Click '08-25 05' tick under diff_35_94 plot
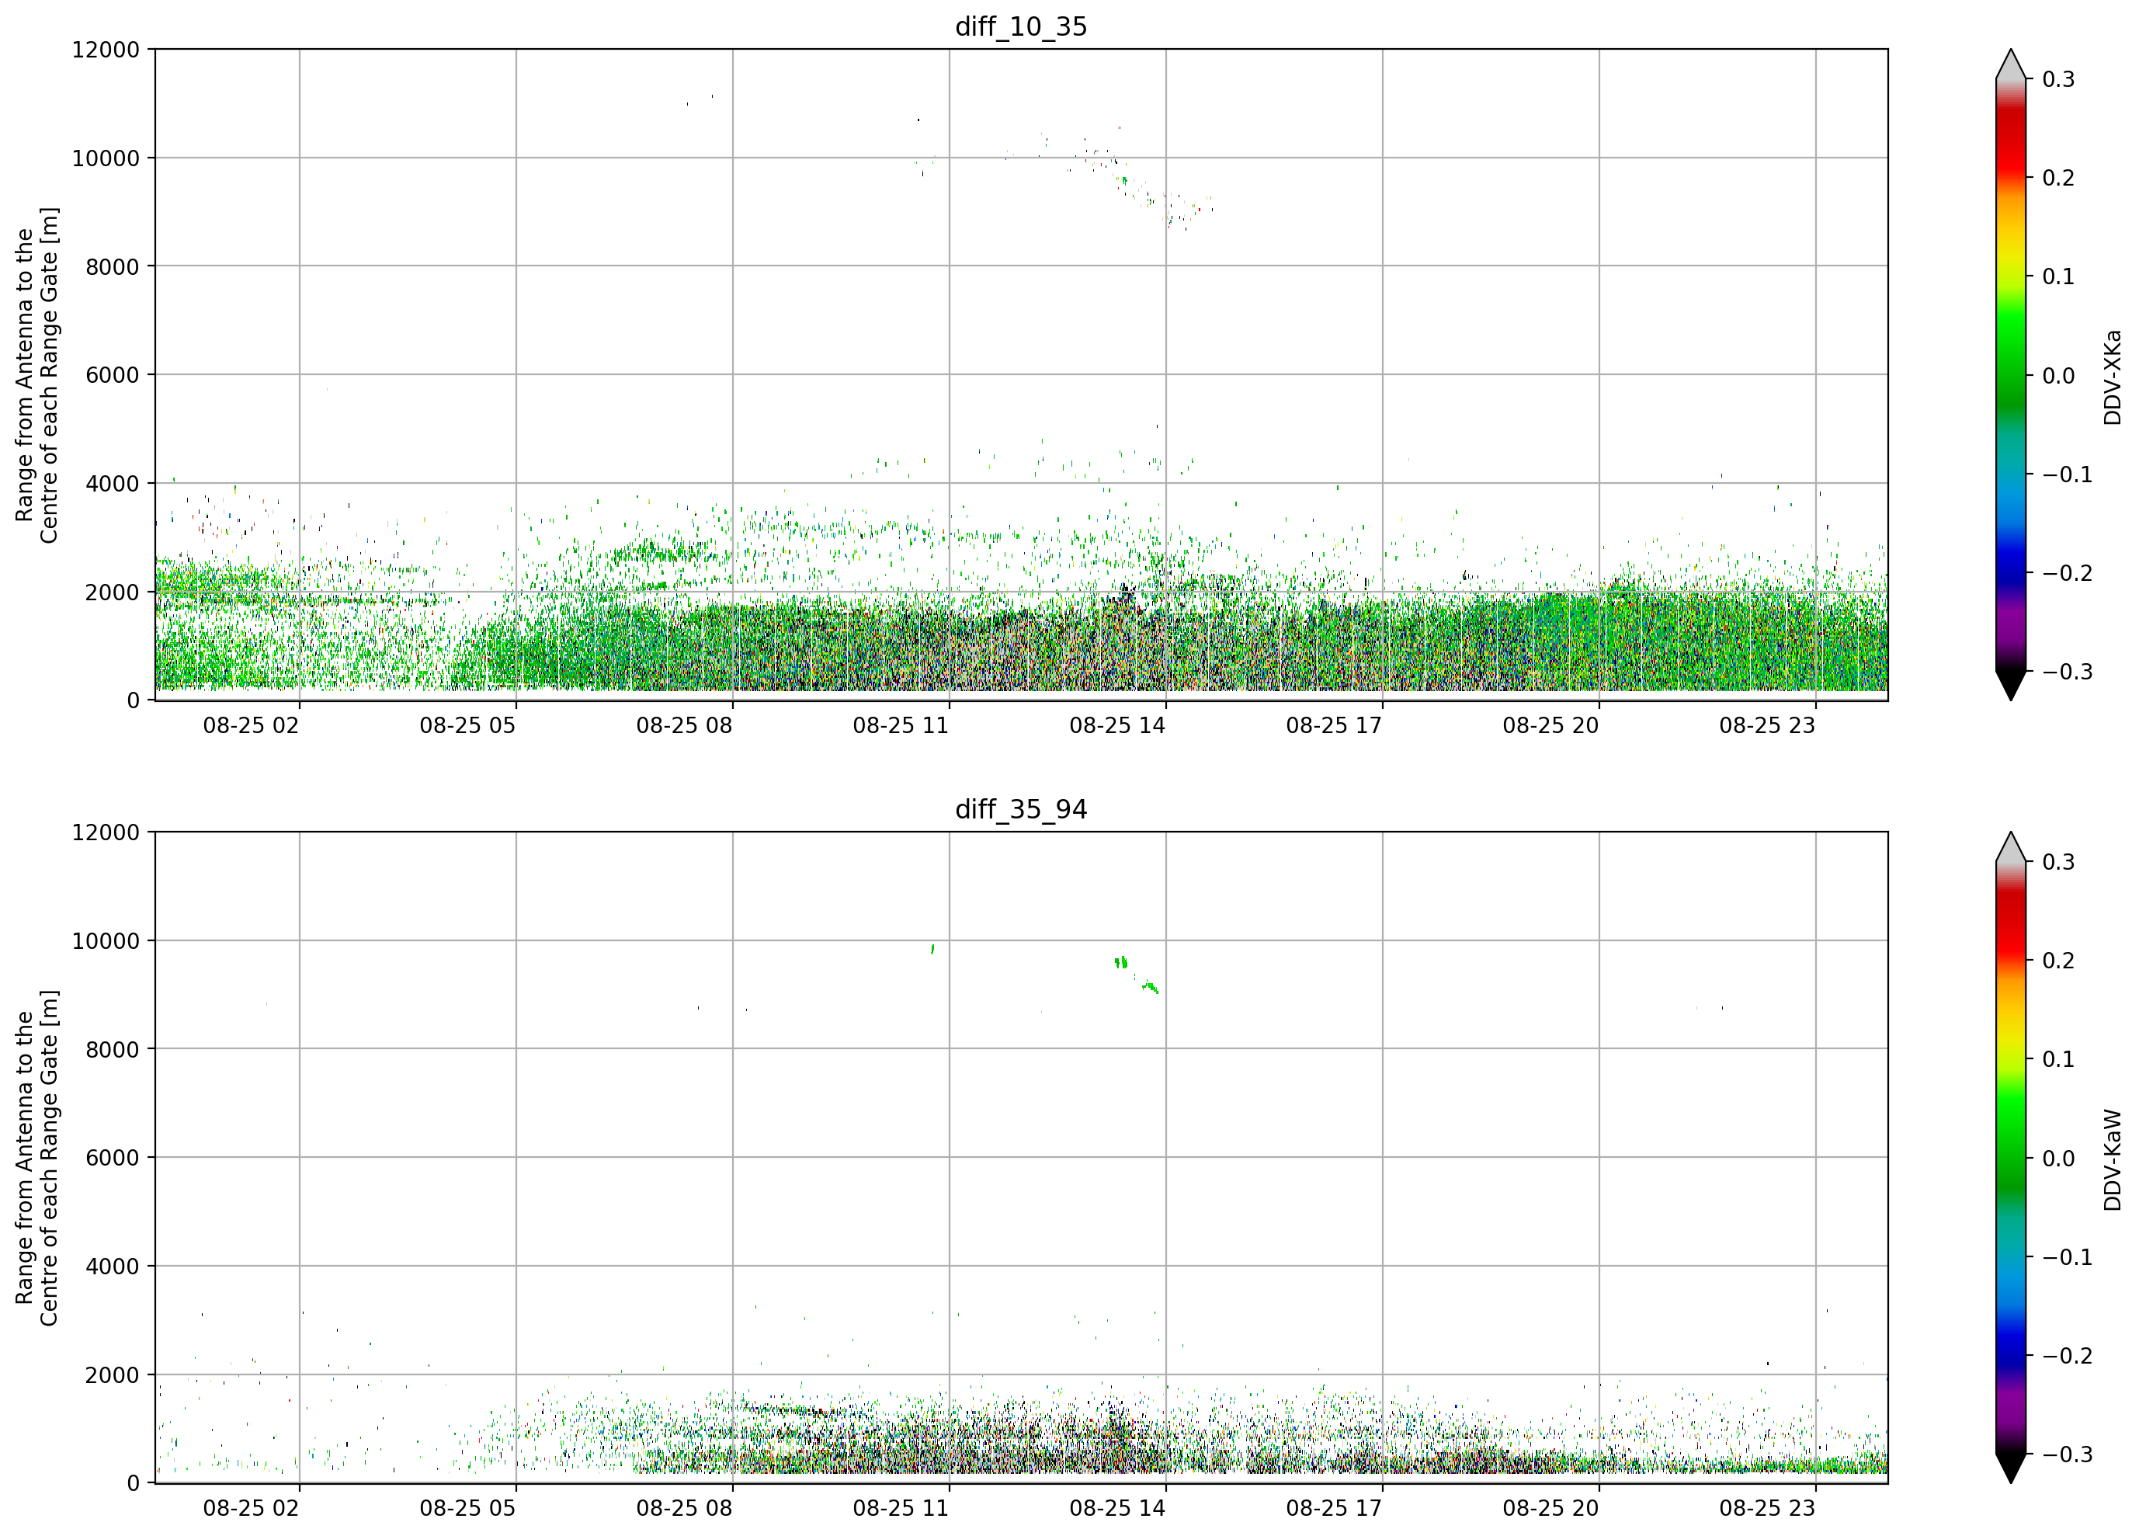 pos(468,1508)
